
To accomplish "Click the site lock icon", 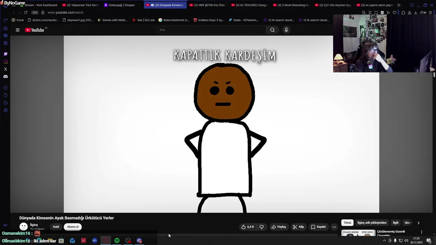I will tap(43, 13).
